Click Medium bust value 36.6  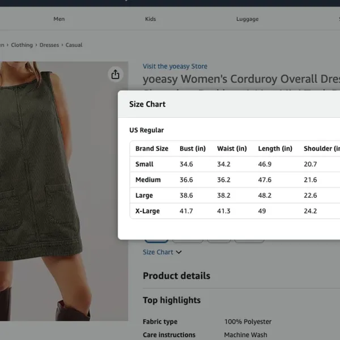tap(186, 180)
